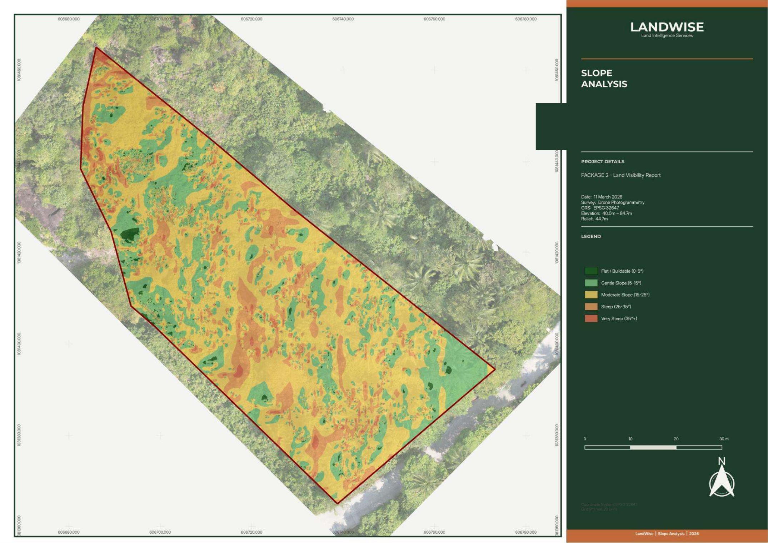The height and width of the screenshot is (543, 768).
Task: Click the top-edge easting label 606720.000
Action: pyautogui.click(x=251, y=19)
